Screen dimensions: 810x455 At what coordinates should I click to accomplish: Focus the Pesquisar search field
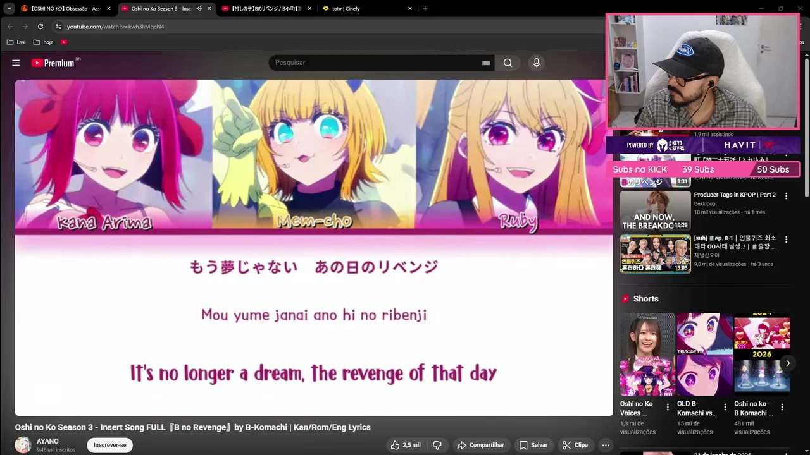pyautogui.click(x=377, y=63)
